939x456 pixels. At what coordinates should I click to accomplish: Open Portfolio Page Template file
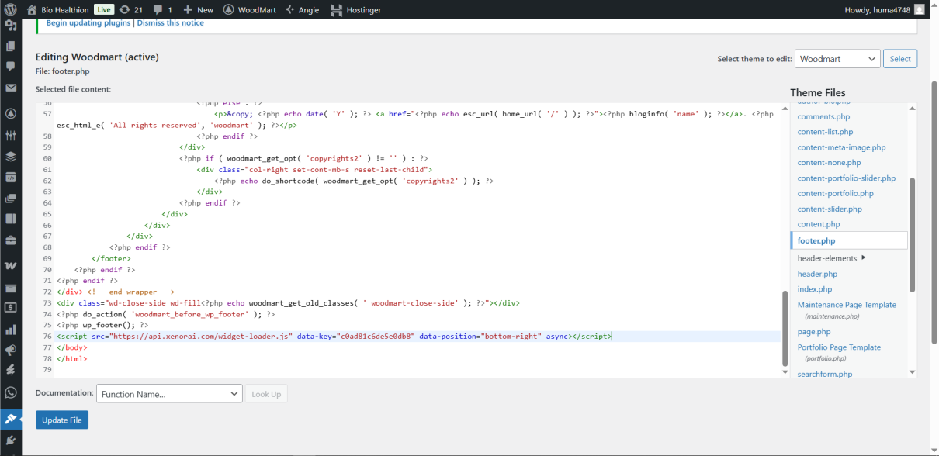tap(839, 347)
